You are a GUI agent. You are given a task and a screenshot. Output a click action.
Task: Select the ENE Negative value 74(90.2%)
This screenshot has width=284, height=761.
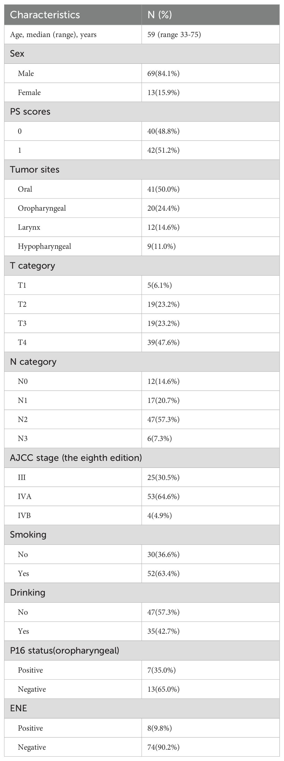pyautogui.click(x=163, y=747)
